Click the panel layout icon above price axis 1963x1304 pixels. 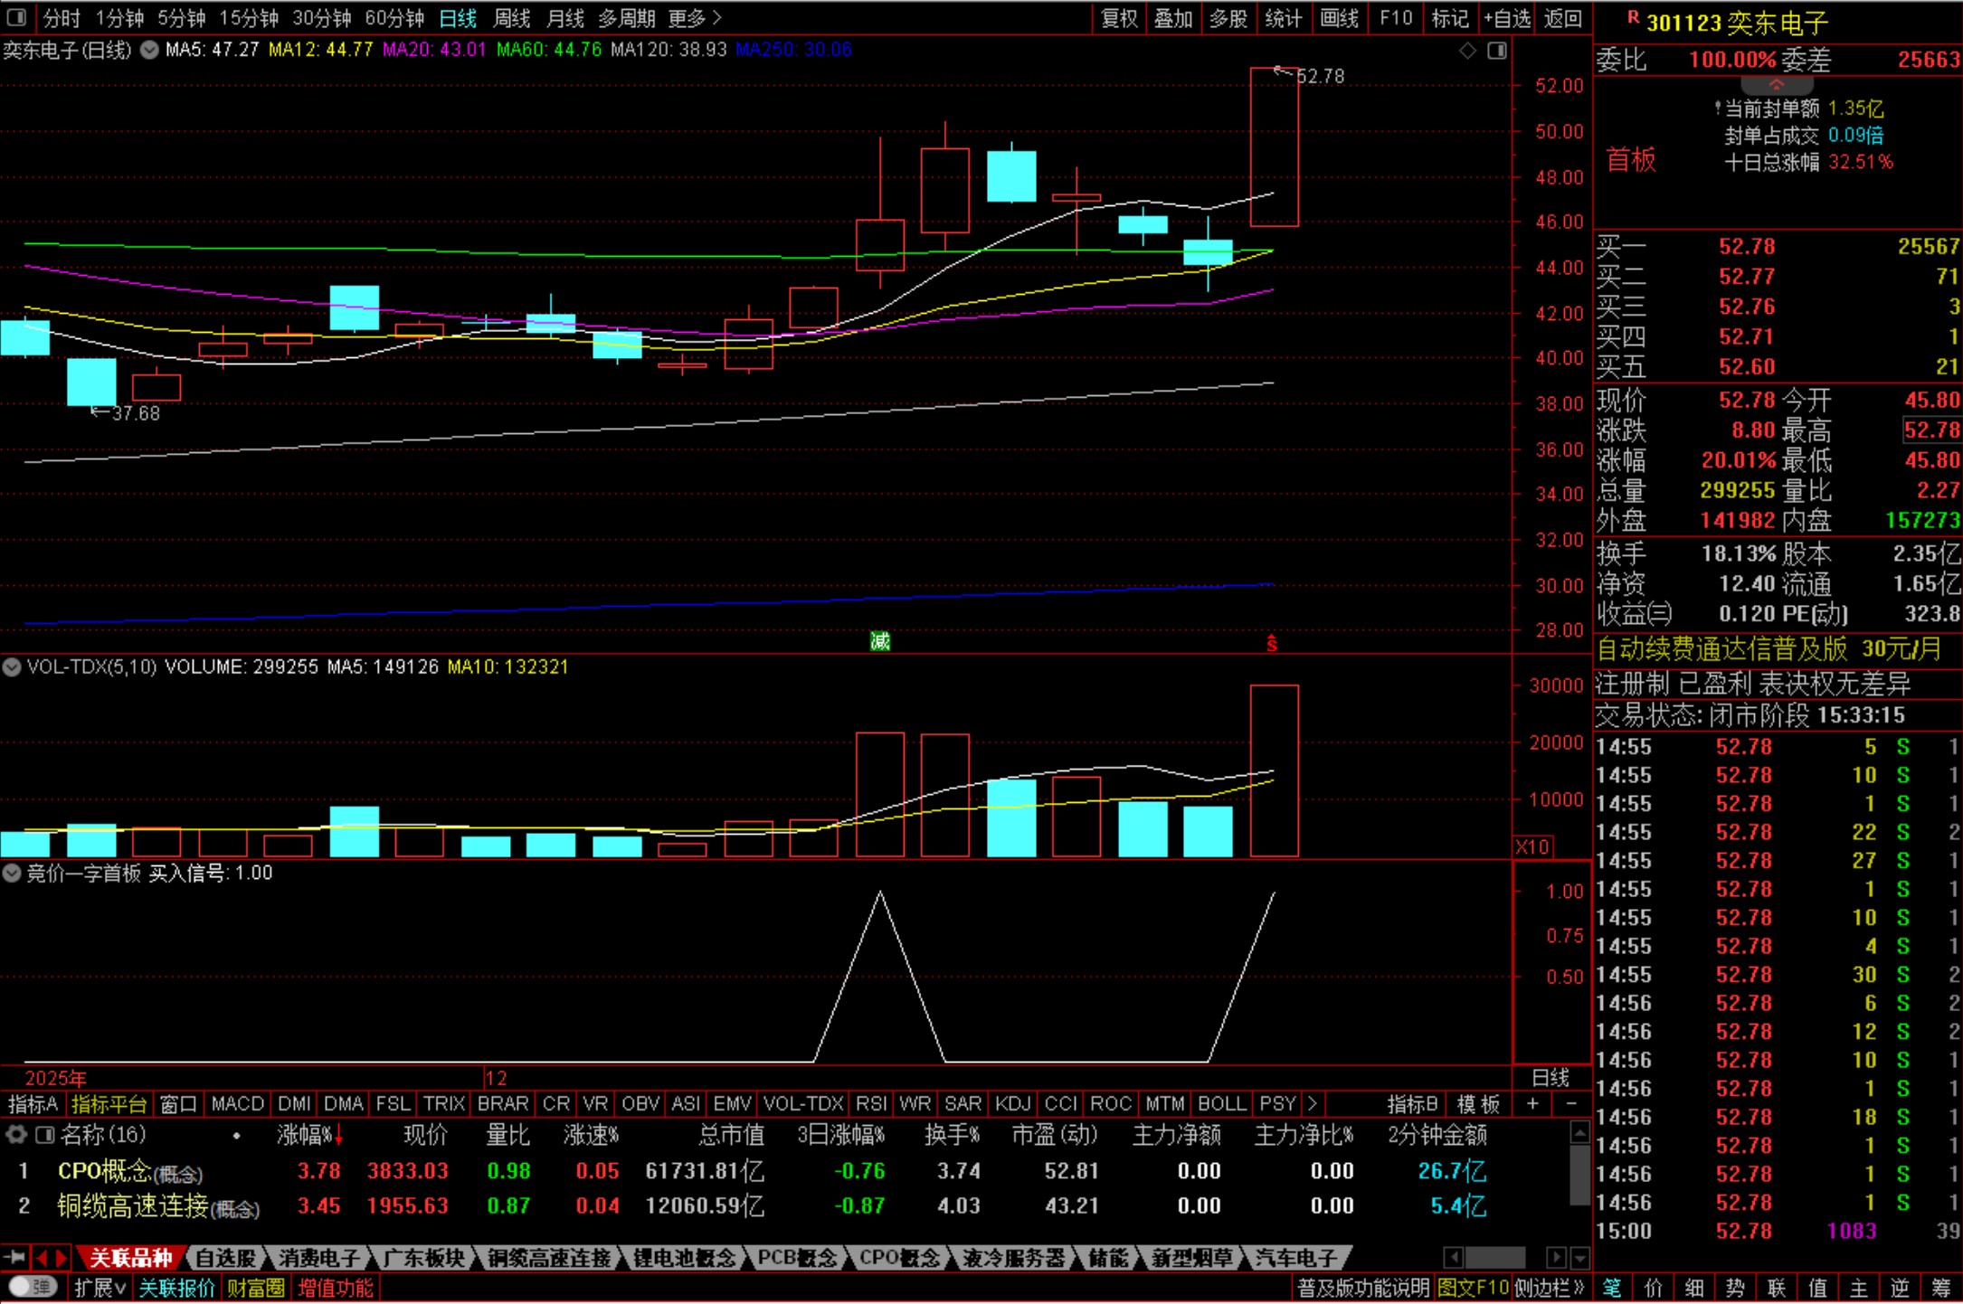(x=1497, y=51)
